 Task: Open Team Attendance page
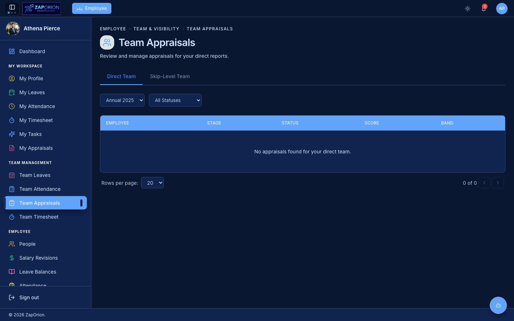[45, 189]
